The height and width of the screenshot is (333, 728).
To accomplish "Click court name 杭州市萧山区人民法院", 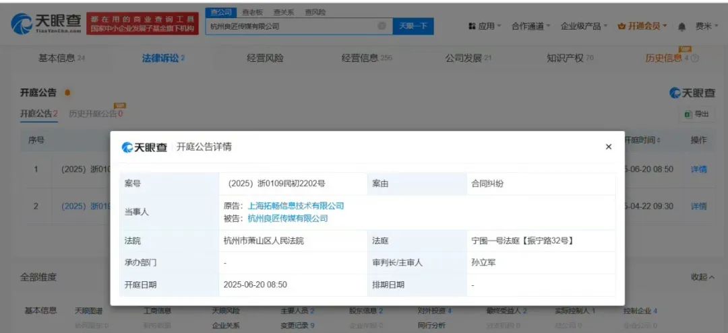I will point(264,241).
